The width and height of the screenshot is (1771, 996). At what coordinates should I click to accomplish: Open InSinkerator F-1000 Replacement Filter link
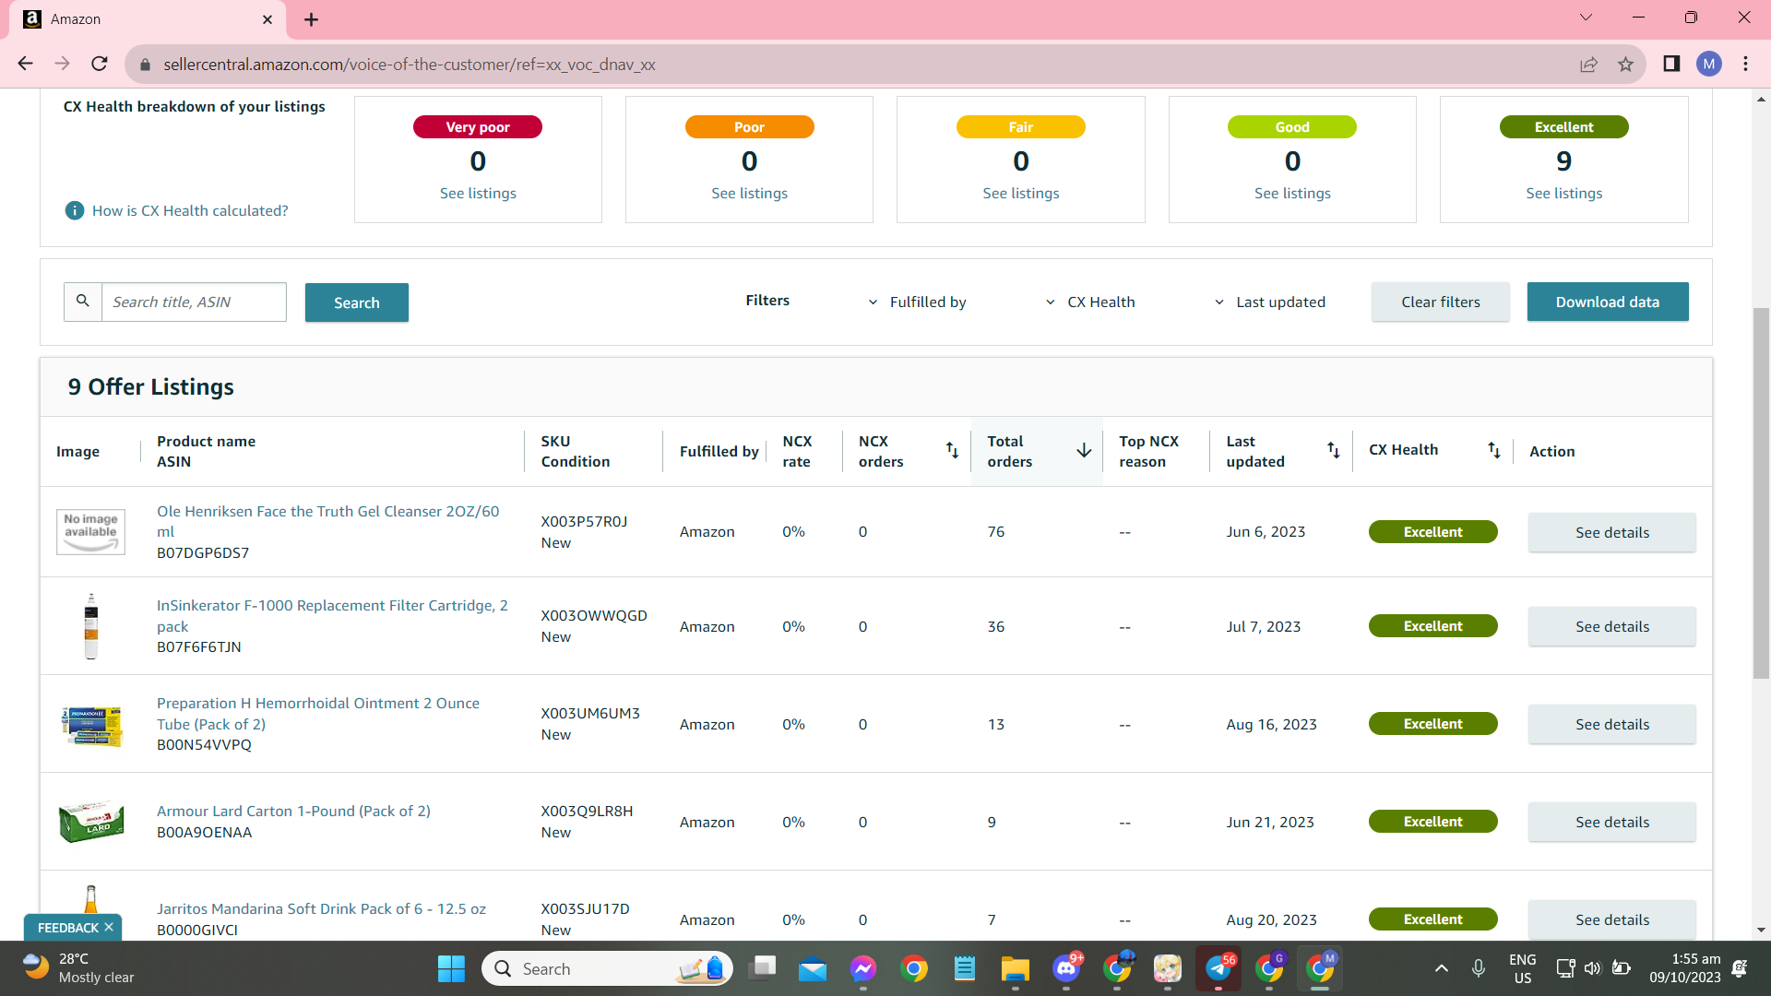pos(332,615)
